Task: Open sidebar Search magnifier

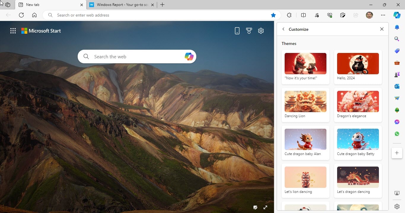Action: (x=397, y=39)
